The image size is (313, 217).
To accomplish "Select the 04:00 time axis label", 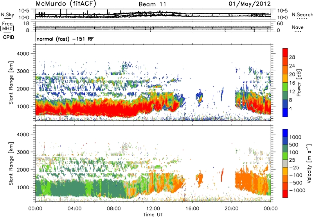I will tap(75, 209).
